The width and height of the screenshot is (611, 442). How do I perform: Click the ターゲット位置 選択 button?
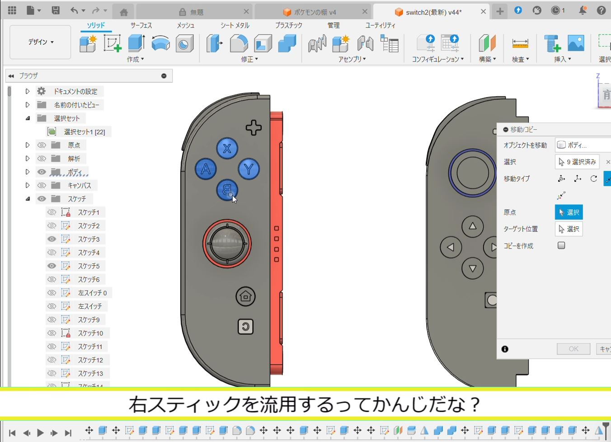[569, 229]
